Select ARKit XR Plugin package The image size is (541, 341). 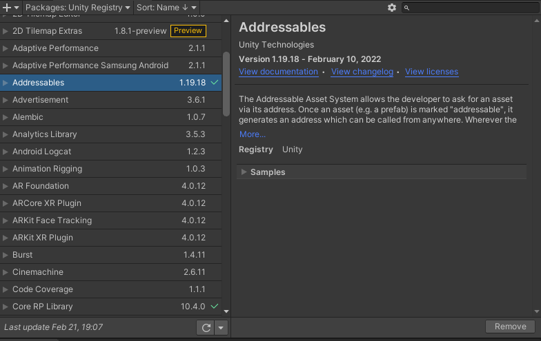click(x=110, y=238)
